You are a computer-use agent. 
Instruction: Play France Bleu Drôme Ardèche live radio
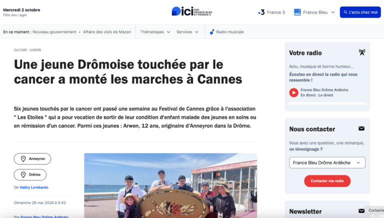pos(293,92)
